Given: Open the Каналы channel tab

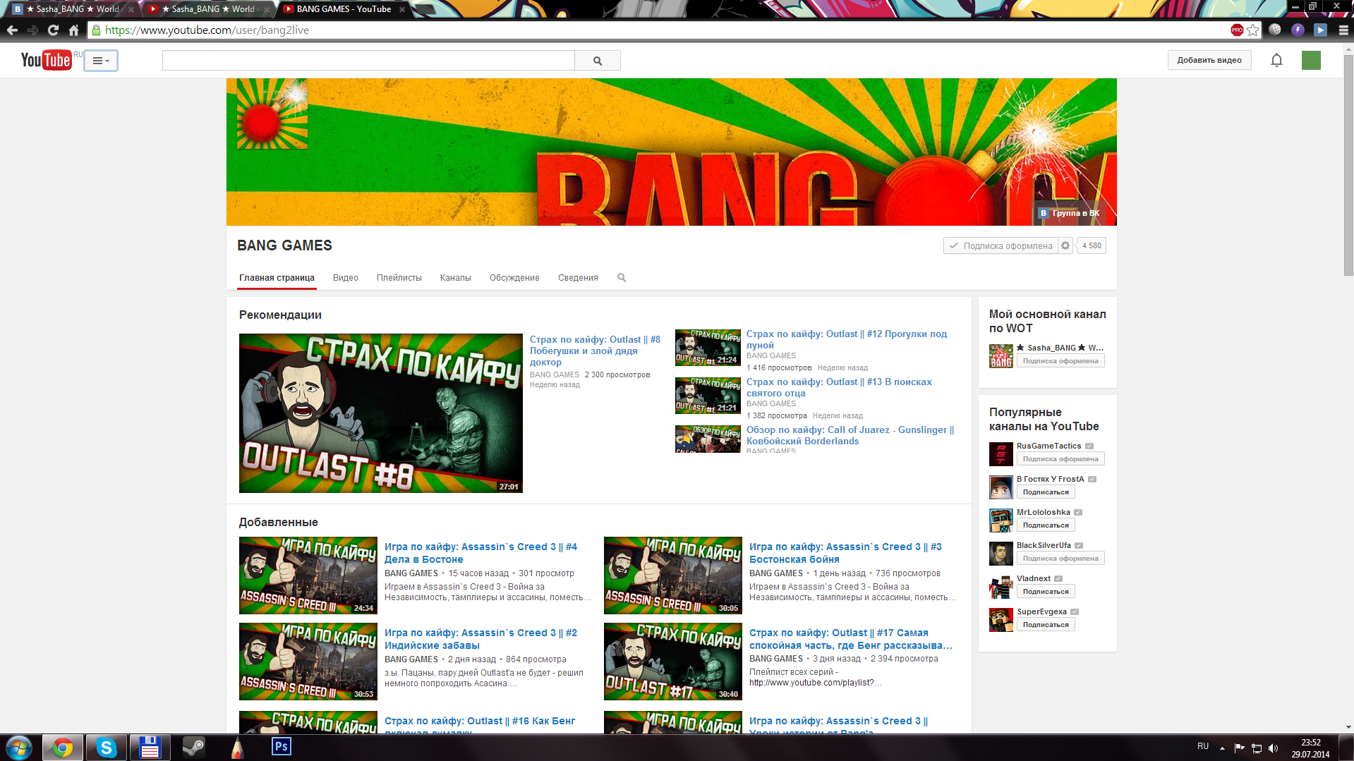Looking at the screenshot, I should click(456, 278).
